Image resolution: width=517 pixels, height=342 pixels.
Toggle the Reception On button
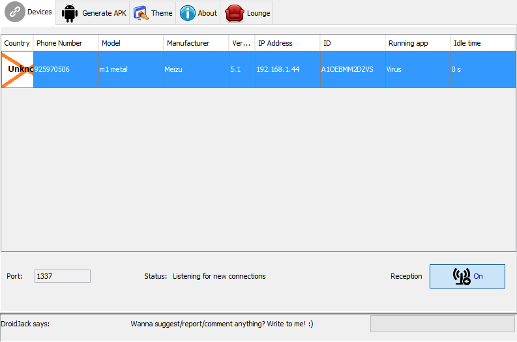point(467,276)
